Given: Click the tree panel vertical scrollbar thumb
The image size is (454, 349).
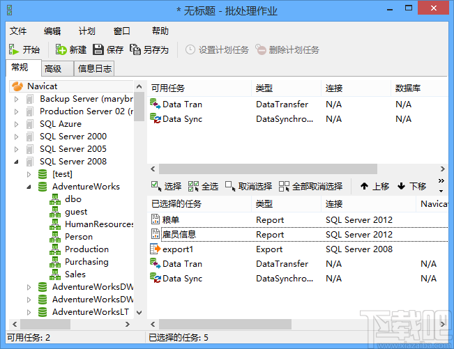Looking at the screenshot, I should pos(139,107).
